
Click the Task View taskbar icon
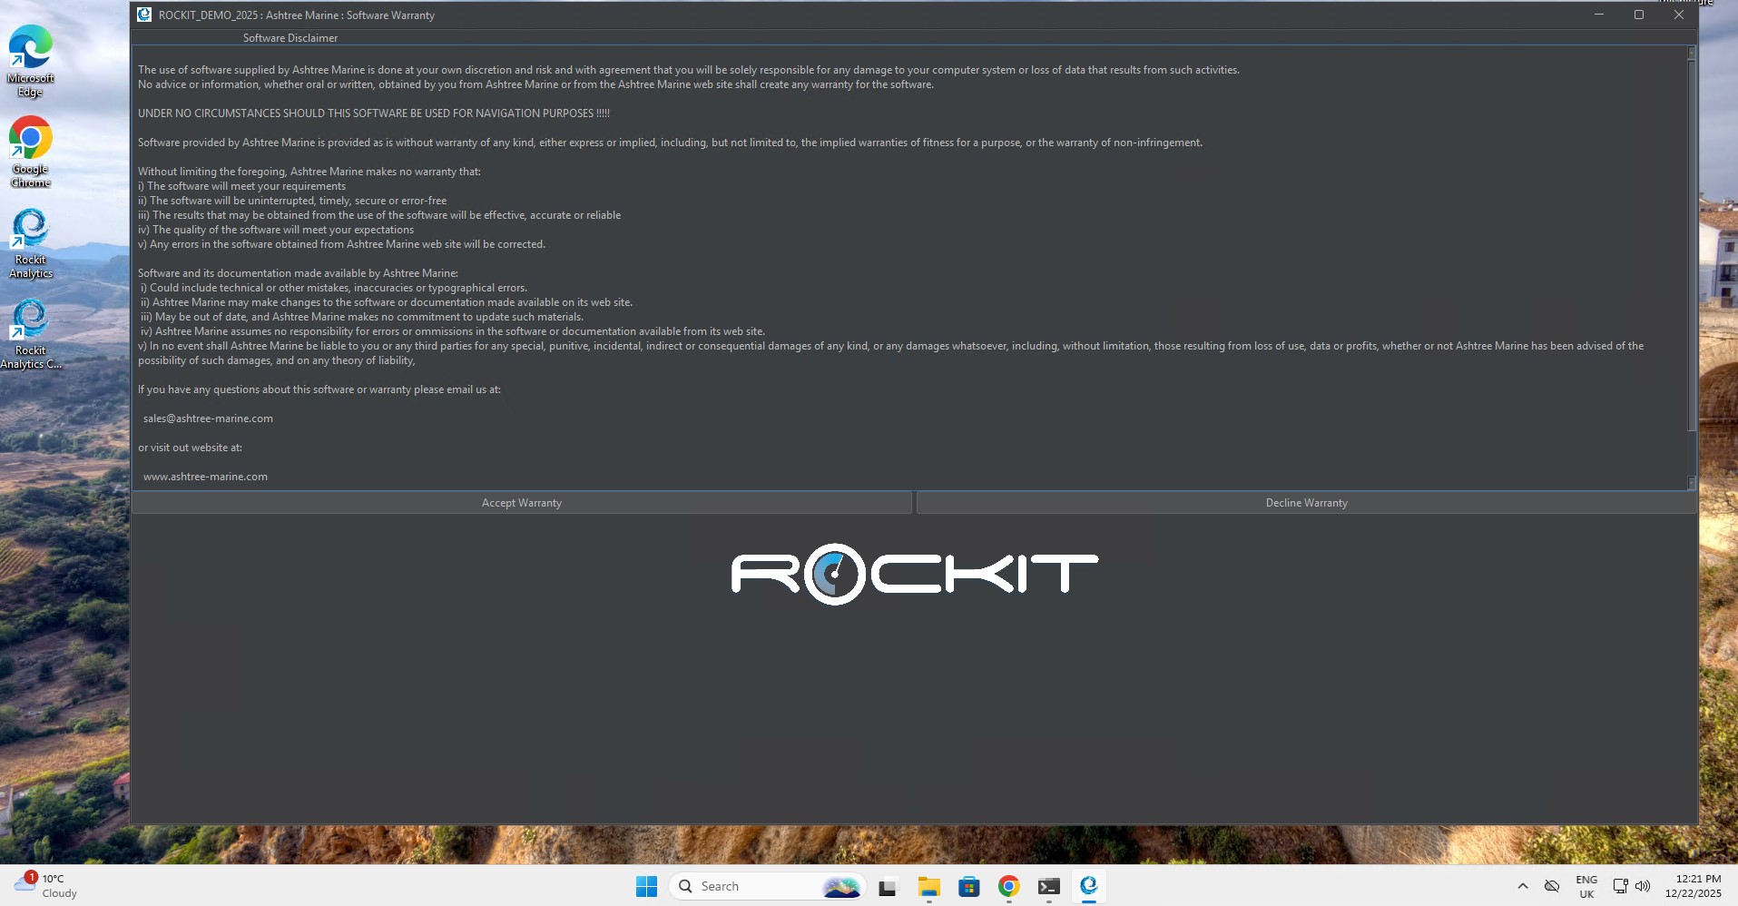[888, 887]
